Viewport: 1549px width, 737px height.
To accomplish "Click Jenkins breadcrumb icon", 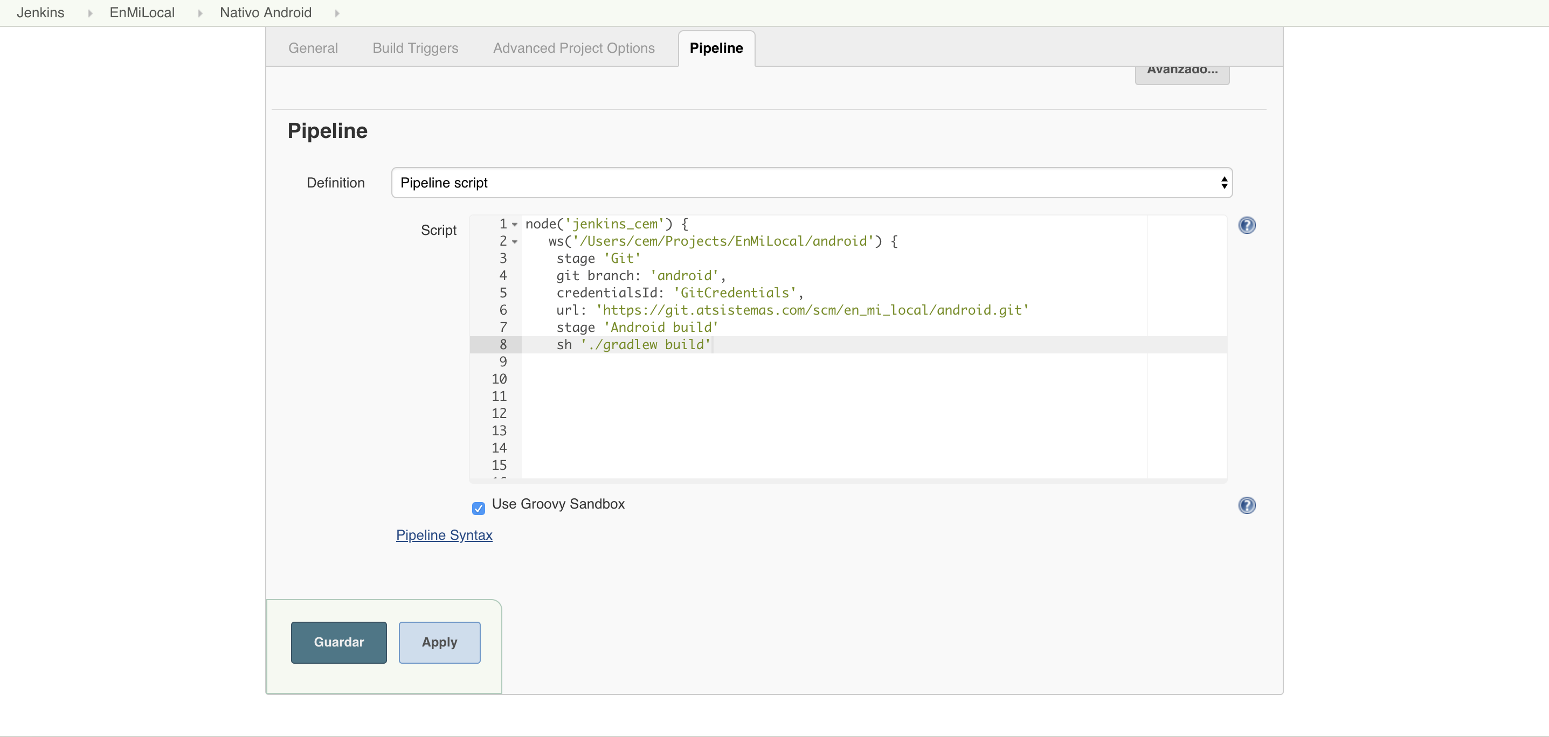I will pyautogui.click(x=86, y=13).
